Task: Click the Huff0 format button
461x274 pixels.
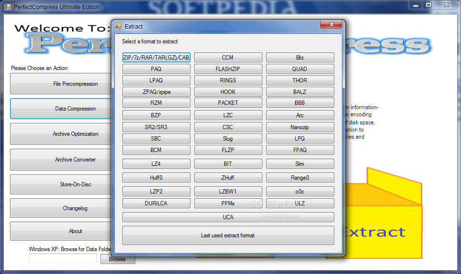Action: (156, 177)
